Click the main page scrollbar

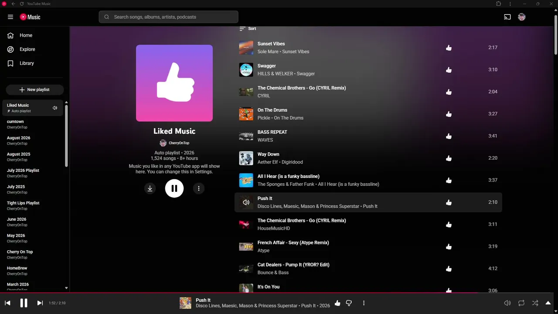click(x=556, y=35)
